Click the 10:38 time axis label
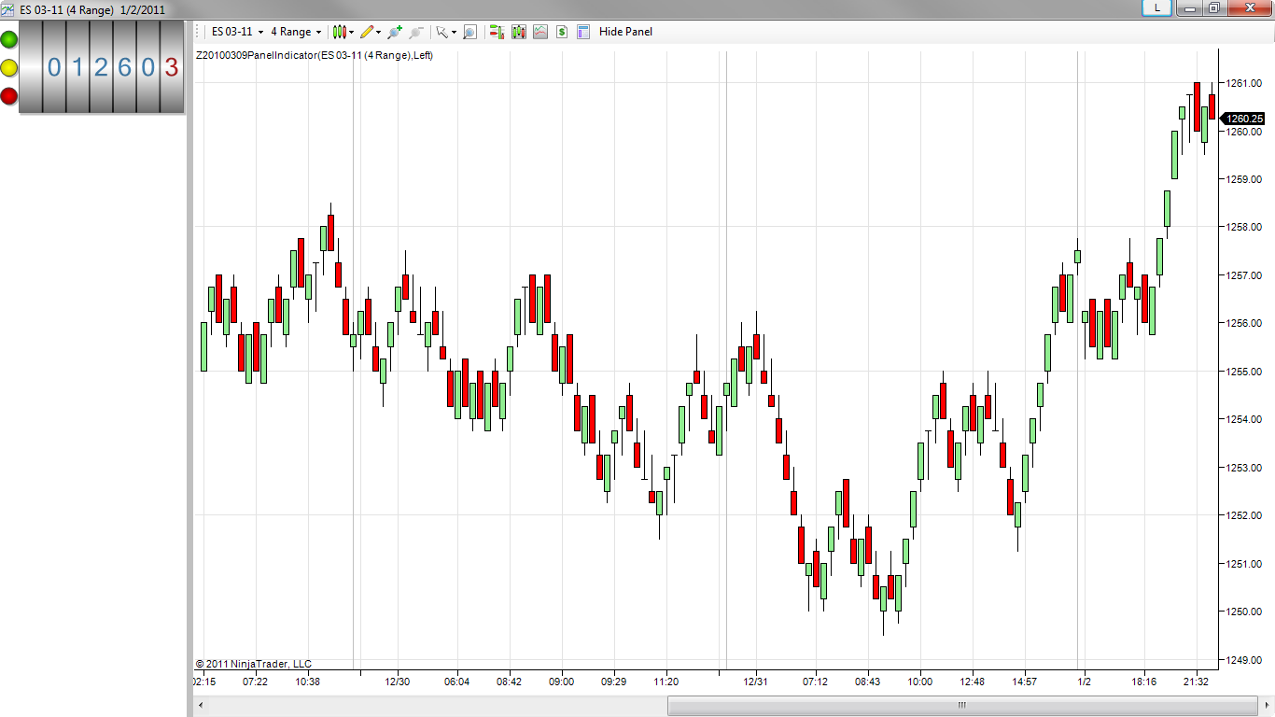Screen dimensions: 1275x717 [307, 682]
